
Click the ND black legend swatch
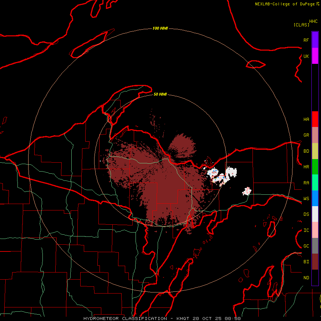click(315, 277)
